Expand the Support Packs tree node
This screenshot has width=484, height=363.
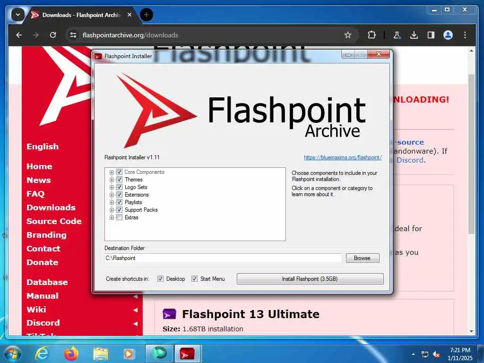[x=112, y=210]
